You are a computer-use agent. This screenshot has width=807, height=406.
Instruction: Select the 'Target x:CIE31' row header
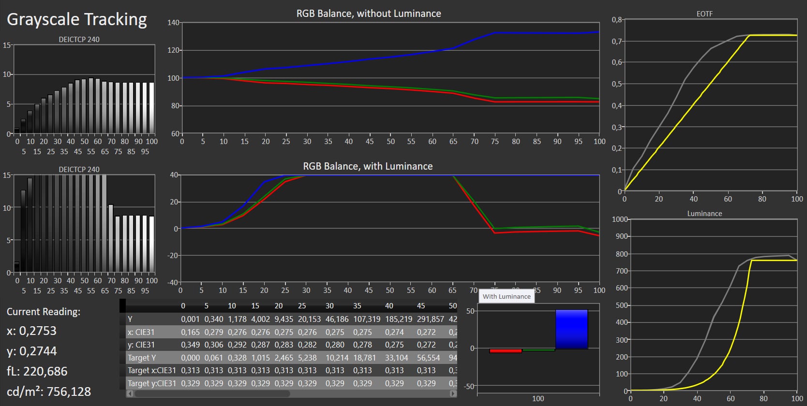click(x=152, y=370)
